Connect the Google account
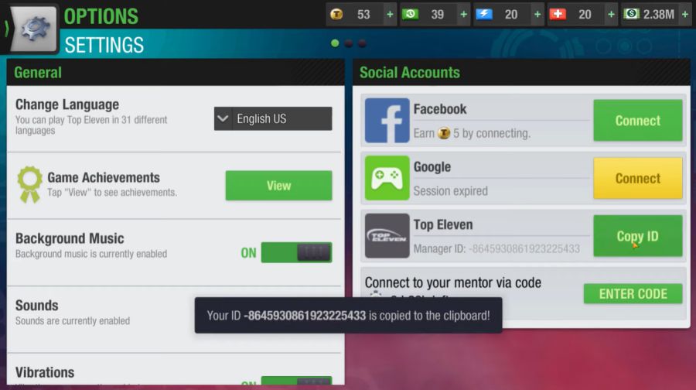The width and height of the screenshot is (696, 390). point(638,178)
